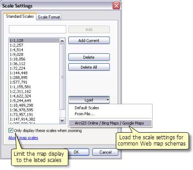193x170 pixels.
Task: Close the Scale Settings dialog
Action: (x=116, y=6)
